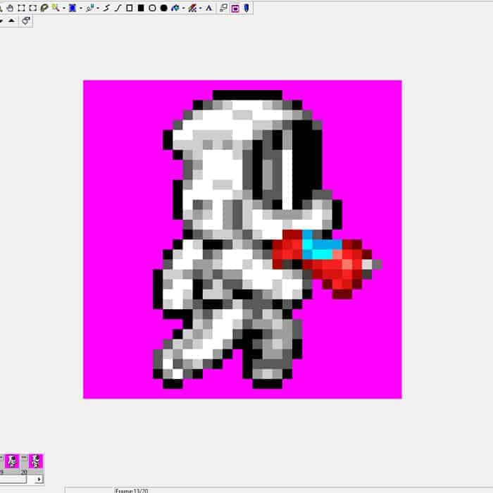Viewport: 493px width, 493px height.
Task: Select the paint bucket fill tool
Action: tap(175, 8)
